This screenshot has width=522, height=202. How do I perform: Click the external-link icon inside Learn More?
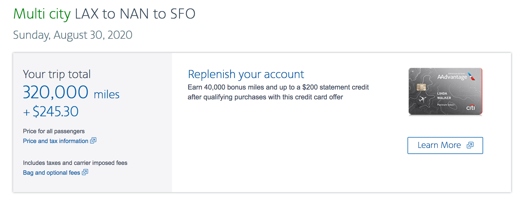tap(470, 145)
